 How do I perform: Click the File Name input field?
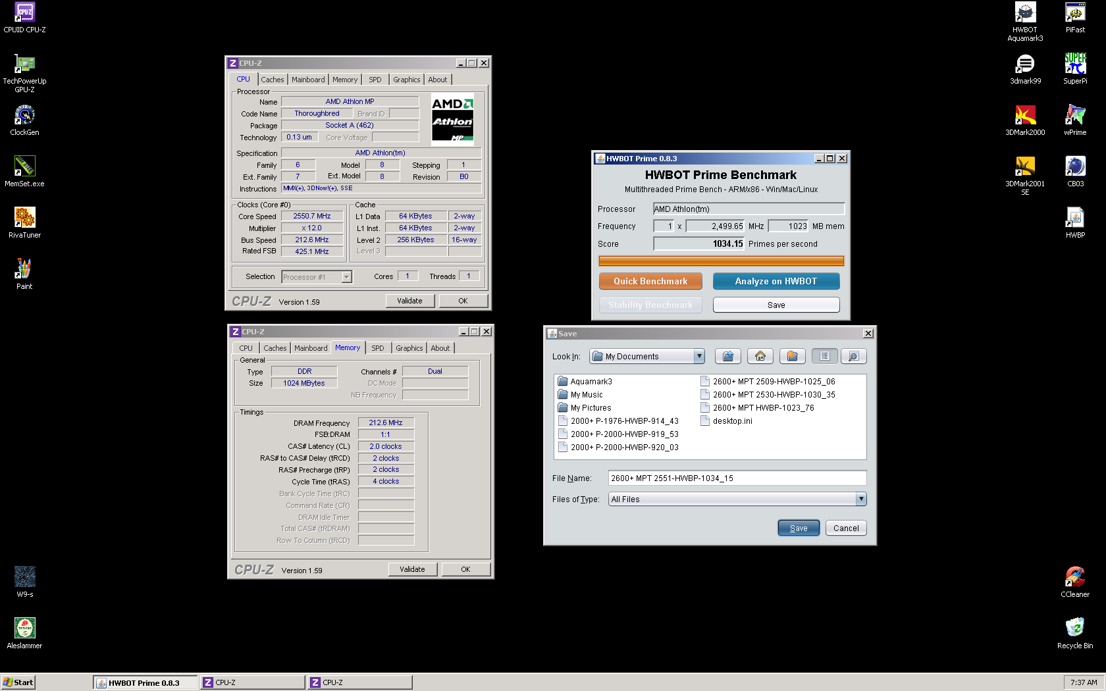[737, 478]
